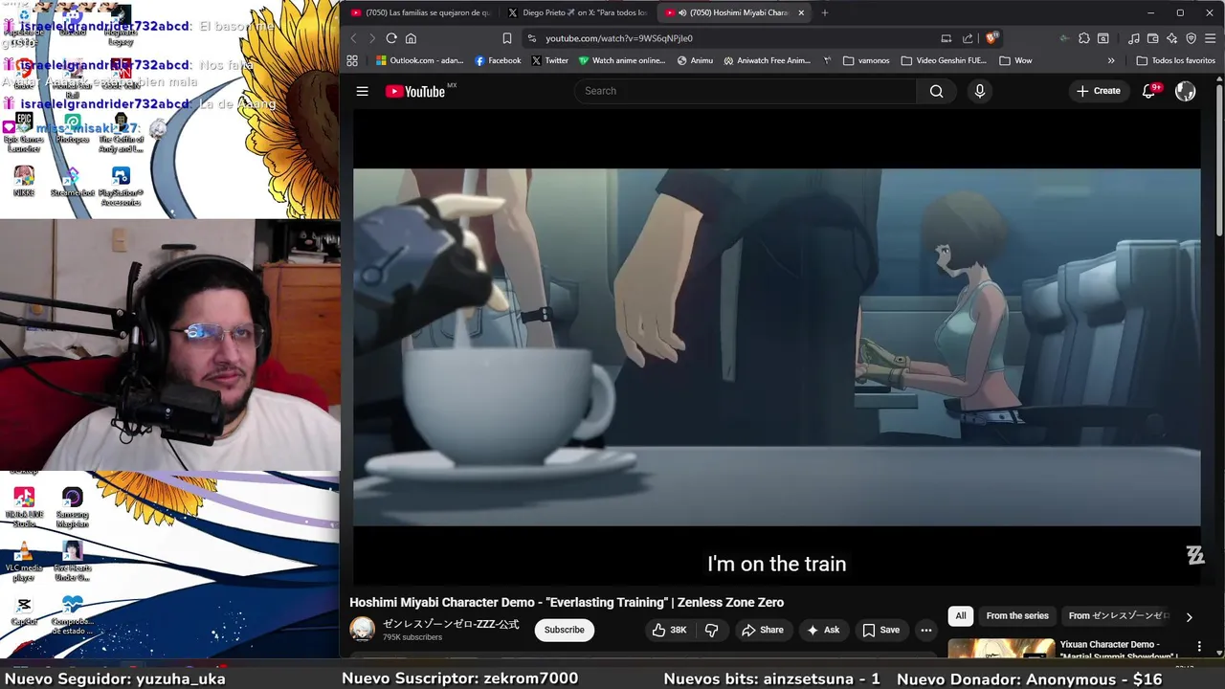
Task: Open the Todos los favoritos folder
Action: (x=1175, y=60)
